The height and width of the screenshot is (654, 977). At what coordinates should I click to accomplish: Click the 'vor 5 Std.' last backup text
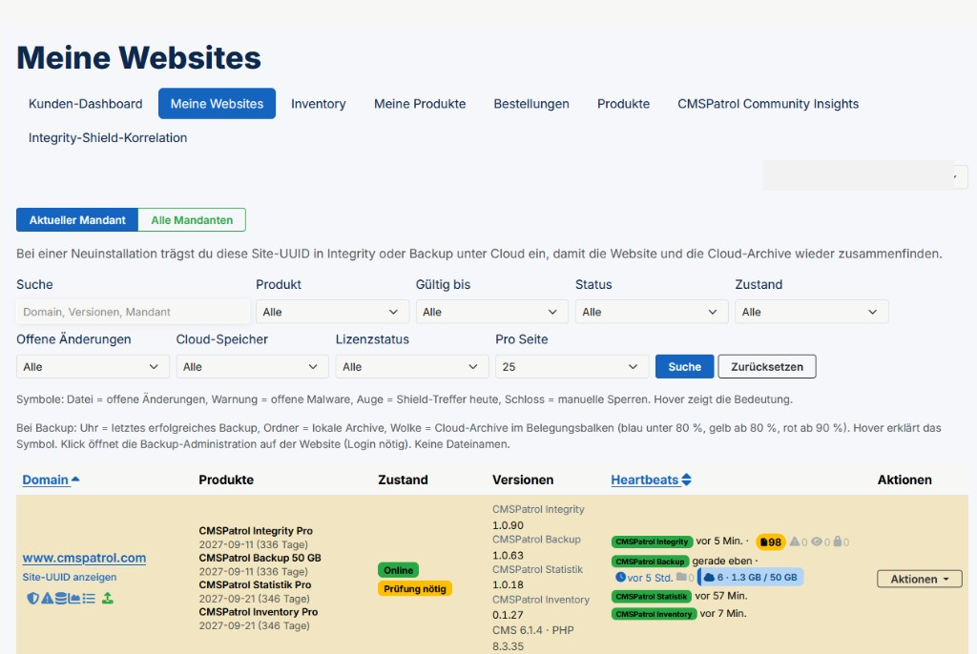(650, 578)
